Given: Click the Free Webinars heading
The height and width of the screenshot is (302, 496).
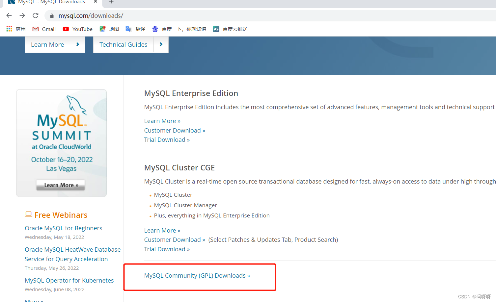Looking at the screenshot, I should pyautogui.click(x=56, y=215).
